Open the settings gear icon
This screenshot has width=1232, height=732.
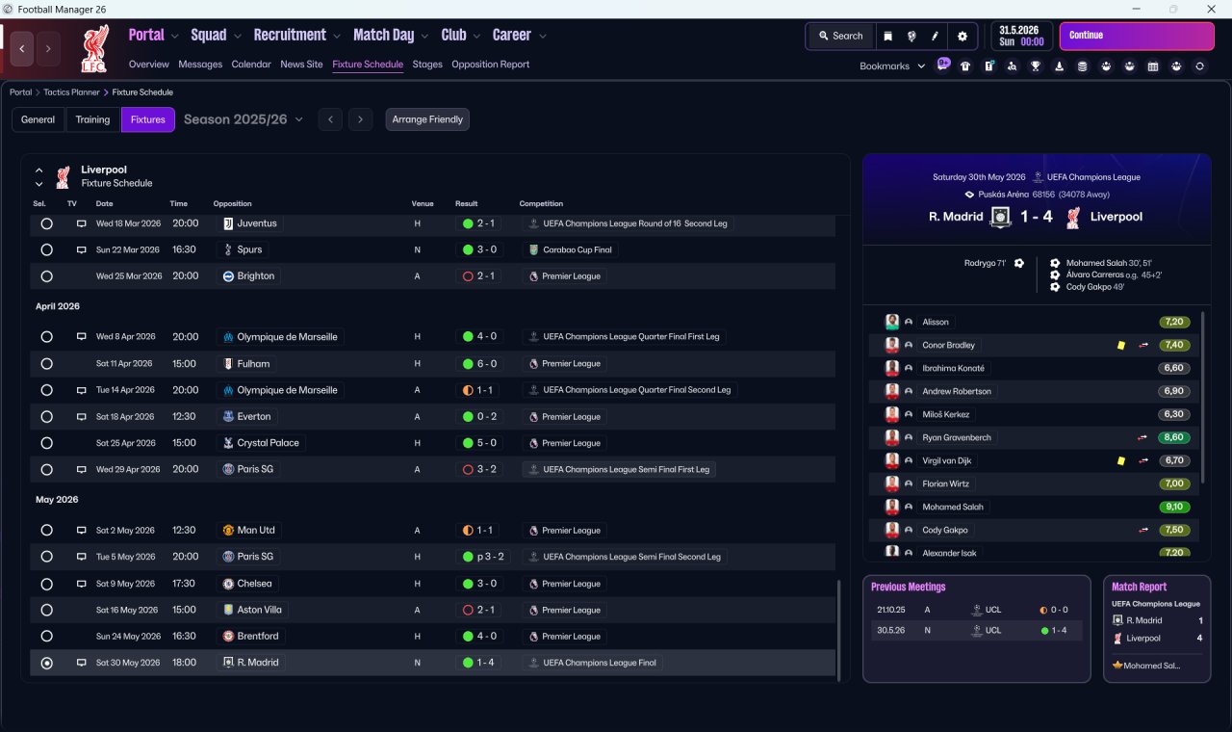coord(962,36)
